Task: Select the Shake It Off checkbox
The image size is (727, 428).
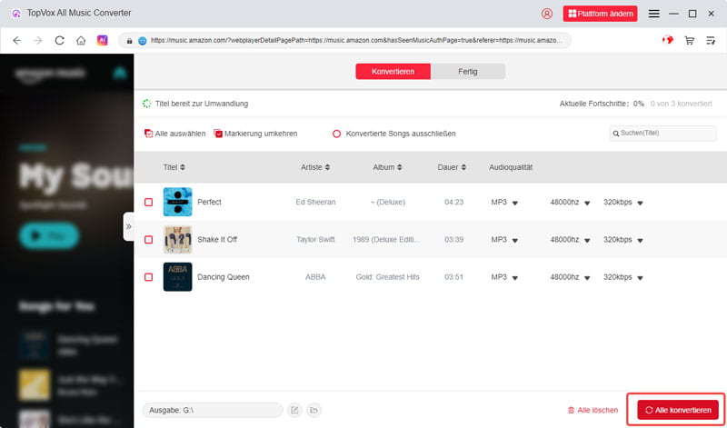Action: [x=149, y=239]
